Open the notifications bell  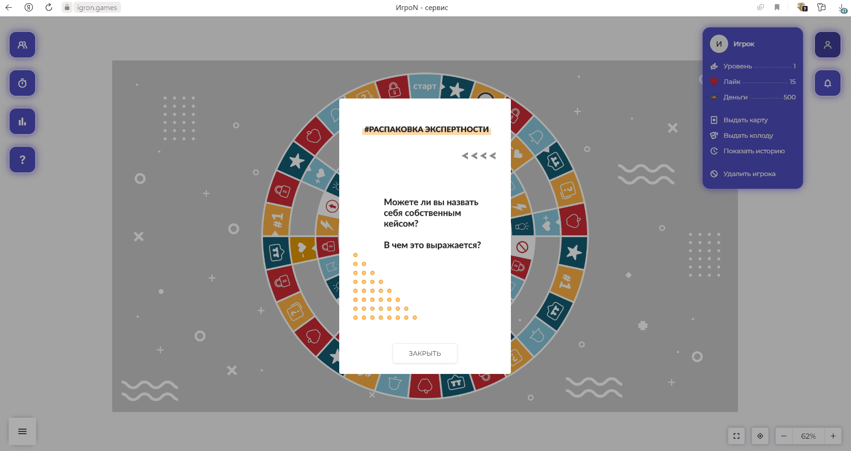click(827, 83)
